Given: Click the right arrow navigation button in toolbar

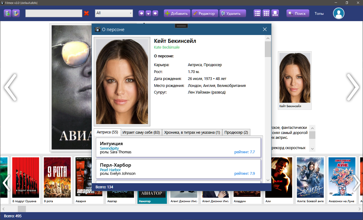Looking at the screenshot, I should [155, 13].
